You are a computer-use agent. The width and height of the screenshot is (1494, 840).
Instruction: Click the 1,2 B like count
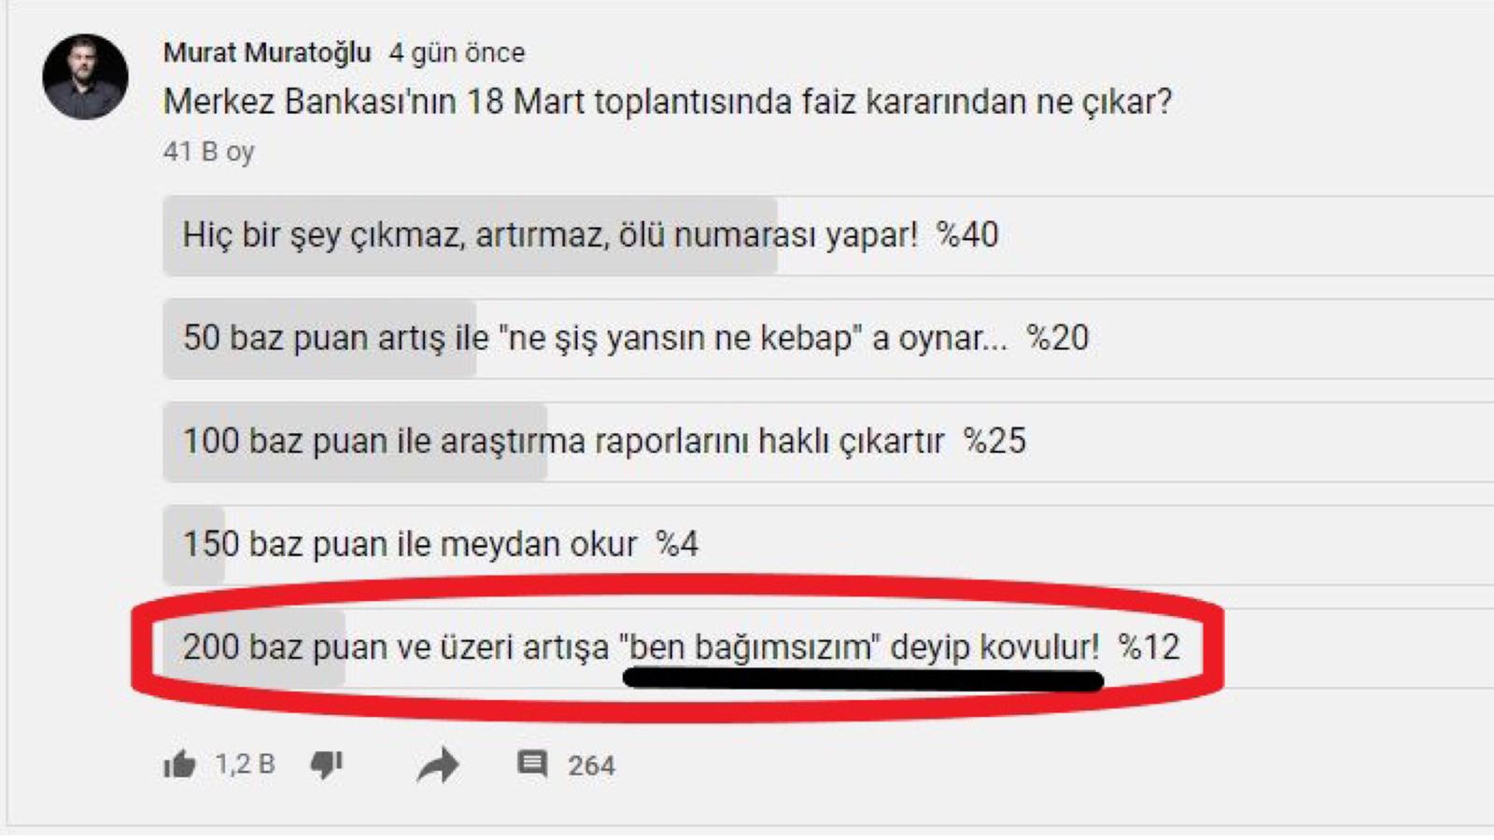245,764
